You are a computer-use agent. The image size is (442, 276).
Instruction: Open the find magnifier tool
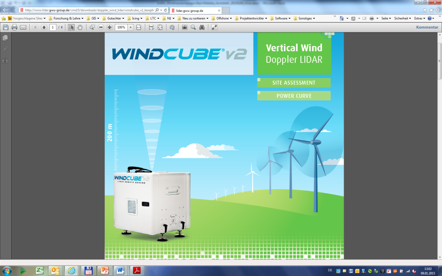(x=193, y=27)
